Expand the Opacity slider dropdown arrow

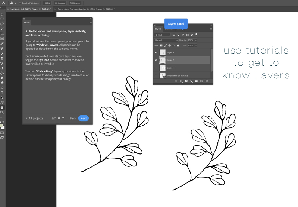(196, 40)
